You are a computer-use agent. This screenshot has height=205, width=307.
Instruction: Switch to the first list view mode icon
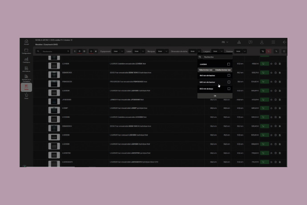click(75, 51)
